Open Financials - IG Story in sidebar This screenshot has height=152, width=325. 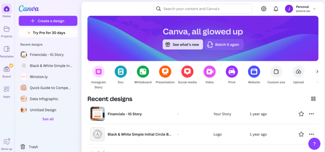pyautogui.click(x=46, y=54)
